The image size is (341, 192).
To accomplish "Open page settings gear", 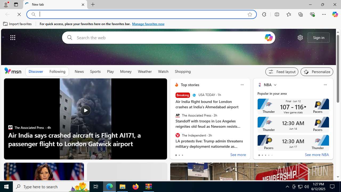I will pos(300,38).
